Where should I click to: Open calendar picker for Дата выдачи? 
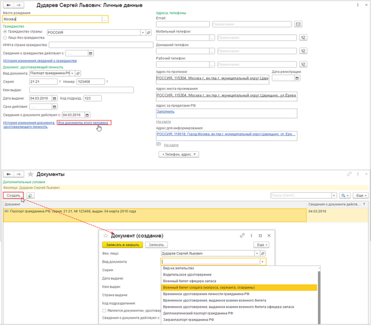[x=56, y=98]
